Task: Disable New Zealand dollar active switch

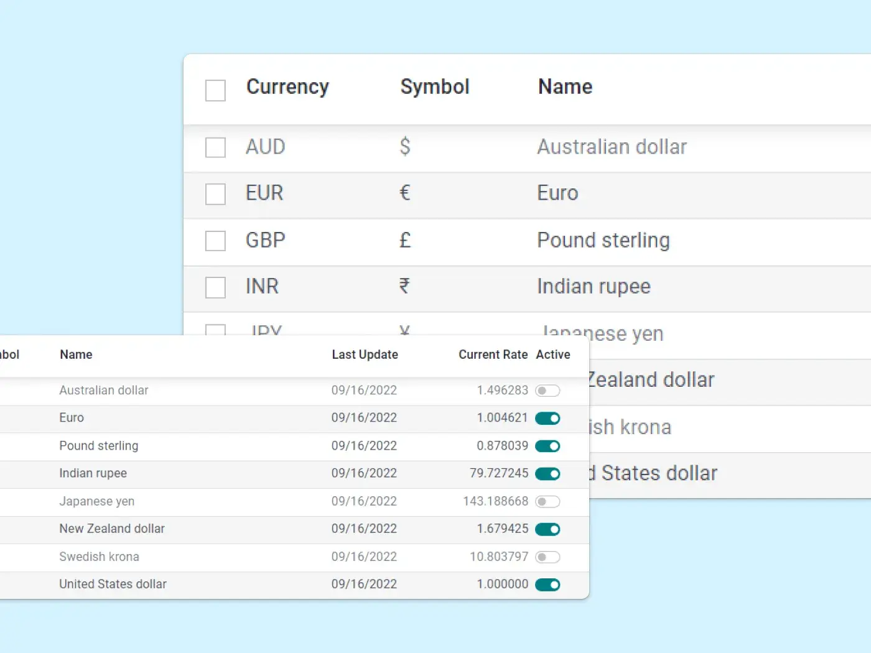Action: 547,529
